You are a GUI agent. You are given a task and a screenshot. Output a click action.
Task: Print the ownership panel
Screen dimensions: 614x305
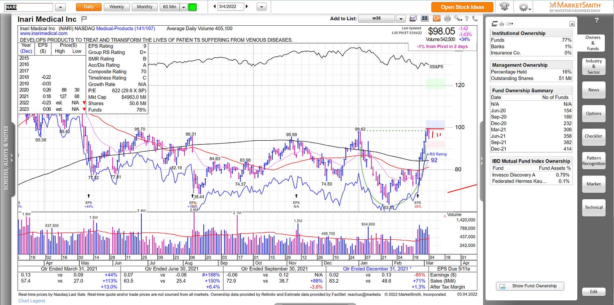click(502, 24)
